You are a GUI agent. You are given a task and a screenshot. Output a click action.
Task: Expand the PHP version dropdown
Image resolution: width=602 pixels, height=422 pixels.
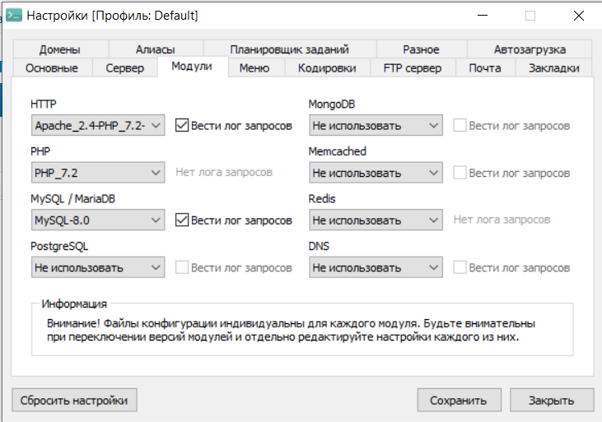(98, 173)
